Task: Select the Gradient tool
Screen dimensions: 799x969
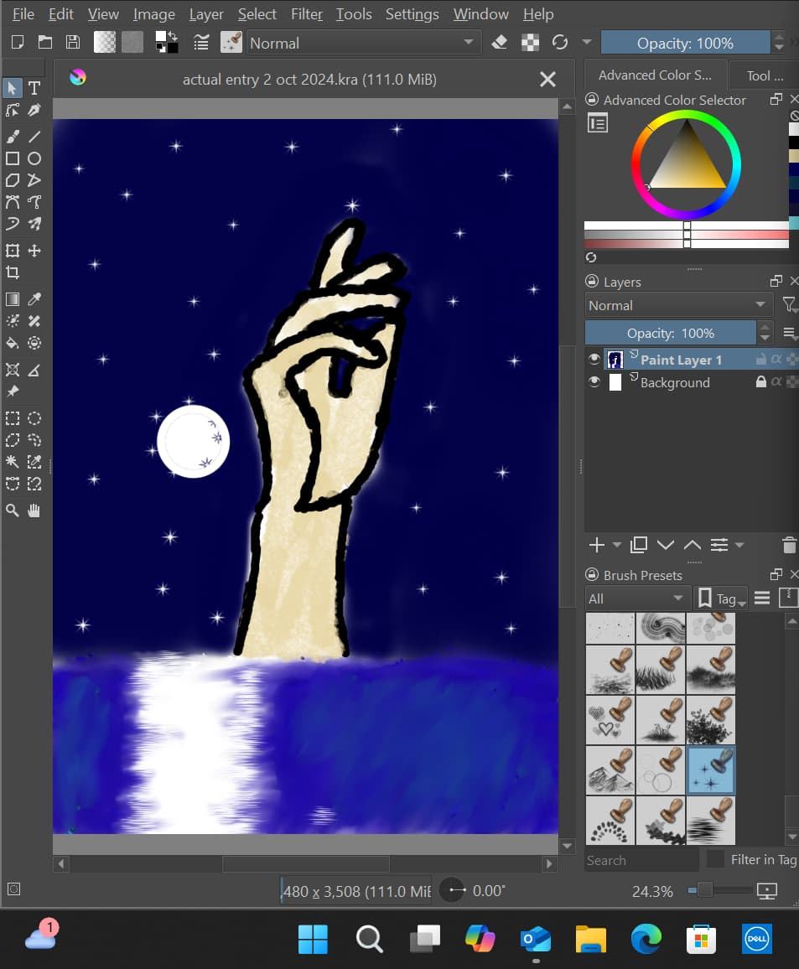Action: pos(13,299)
